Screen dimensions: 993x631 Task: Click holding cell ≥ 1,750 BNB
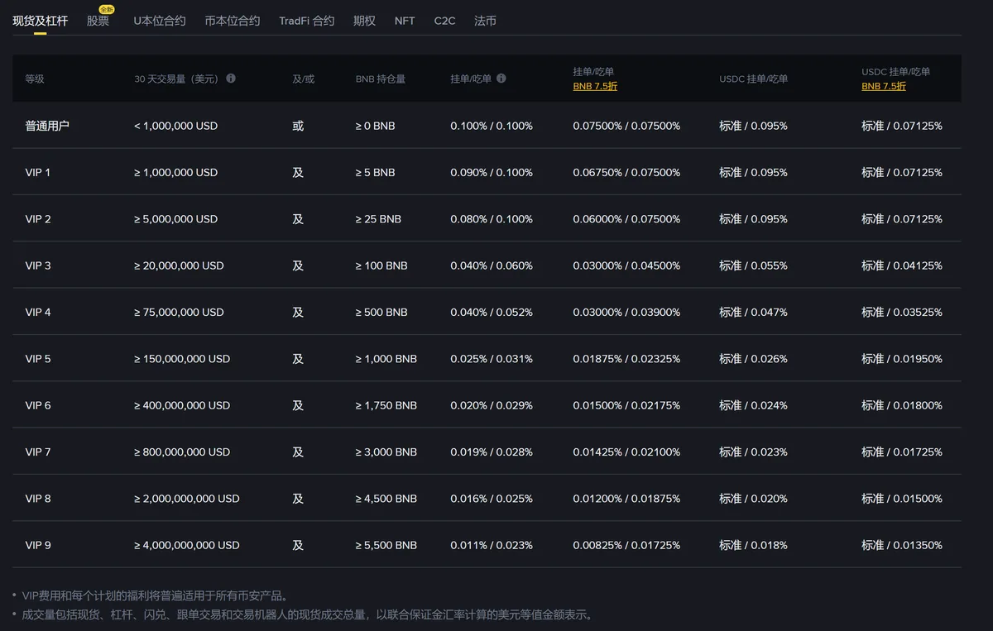tap(386, 405)
